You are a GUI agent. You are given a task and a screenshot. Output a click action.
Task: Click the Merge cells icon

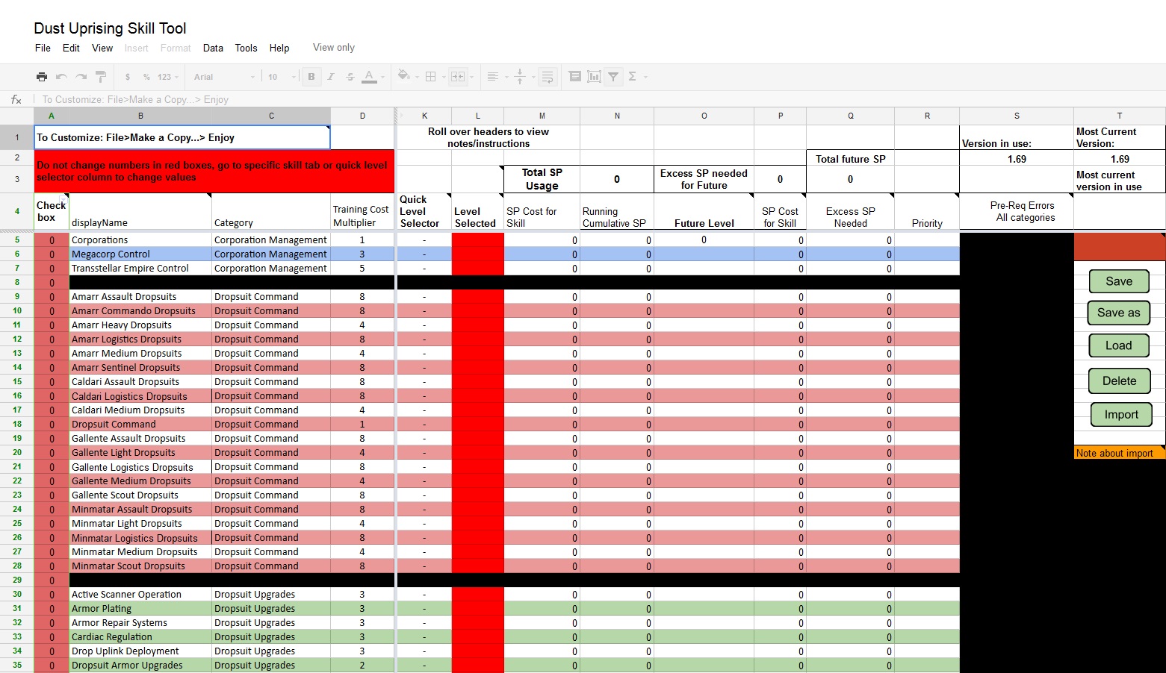pos(457,76)
